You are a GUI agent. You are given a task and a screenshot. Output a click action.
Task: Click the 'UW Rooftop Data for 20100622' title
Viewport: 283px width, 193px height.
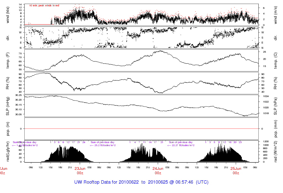tap(106, 182)
